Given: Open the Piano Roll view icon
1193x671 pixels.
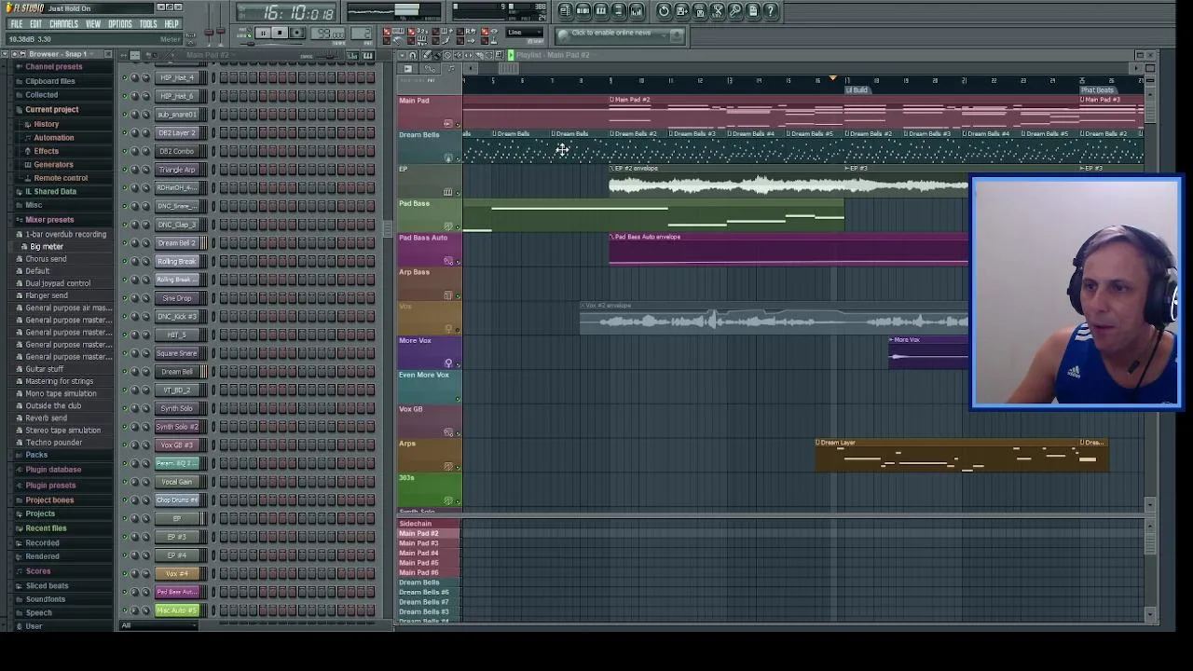Looking at the screenshot, I should (601, 11).
